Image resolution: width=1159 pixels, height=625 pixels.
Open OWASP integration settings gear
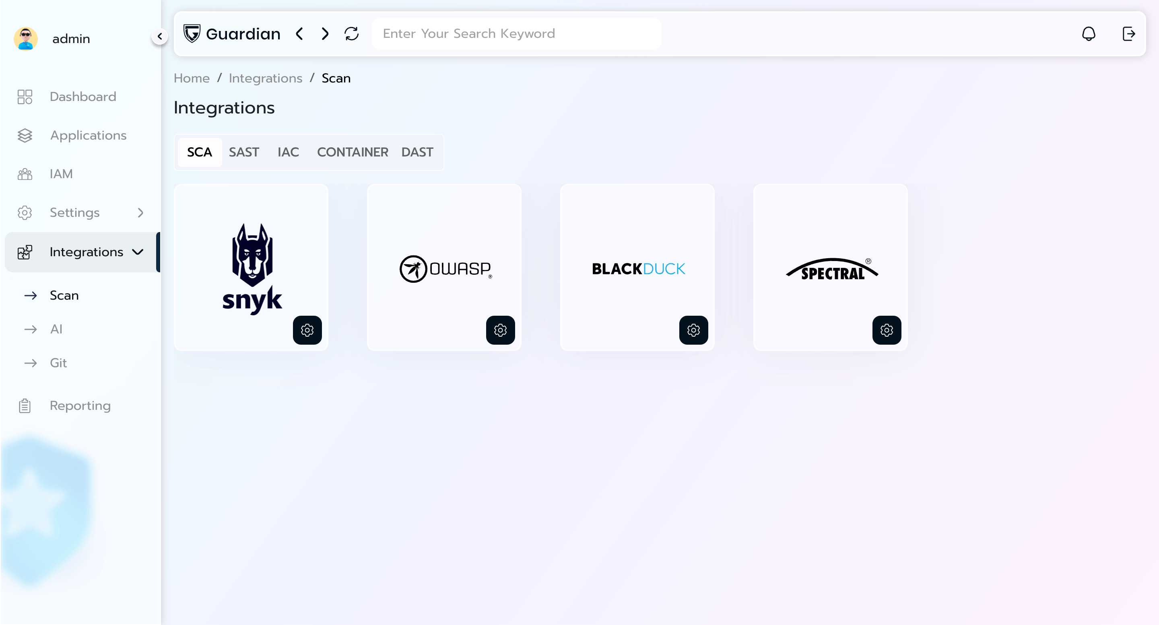pos(500,330)
